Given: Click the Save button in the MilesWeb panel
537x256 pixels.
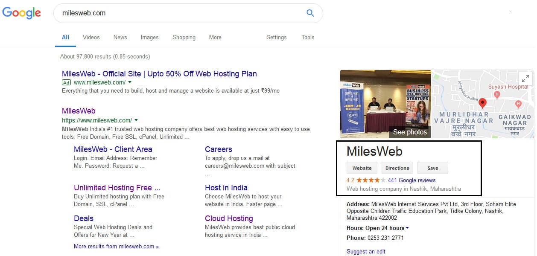Looking at the screenshot, I should 433,168.
